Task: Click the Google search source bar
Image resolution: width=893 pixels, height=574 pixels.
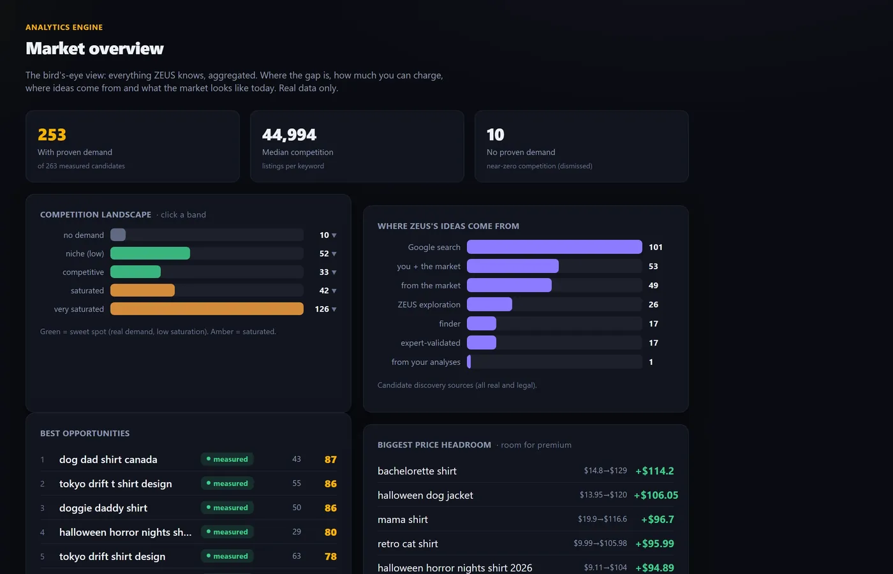Action: pyautogui.click(x=554, y=247)
